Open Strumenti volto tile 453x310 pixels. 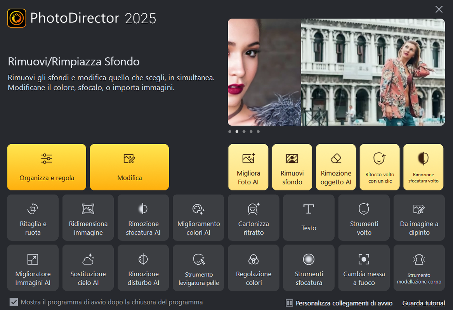coord(364,217)
